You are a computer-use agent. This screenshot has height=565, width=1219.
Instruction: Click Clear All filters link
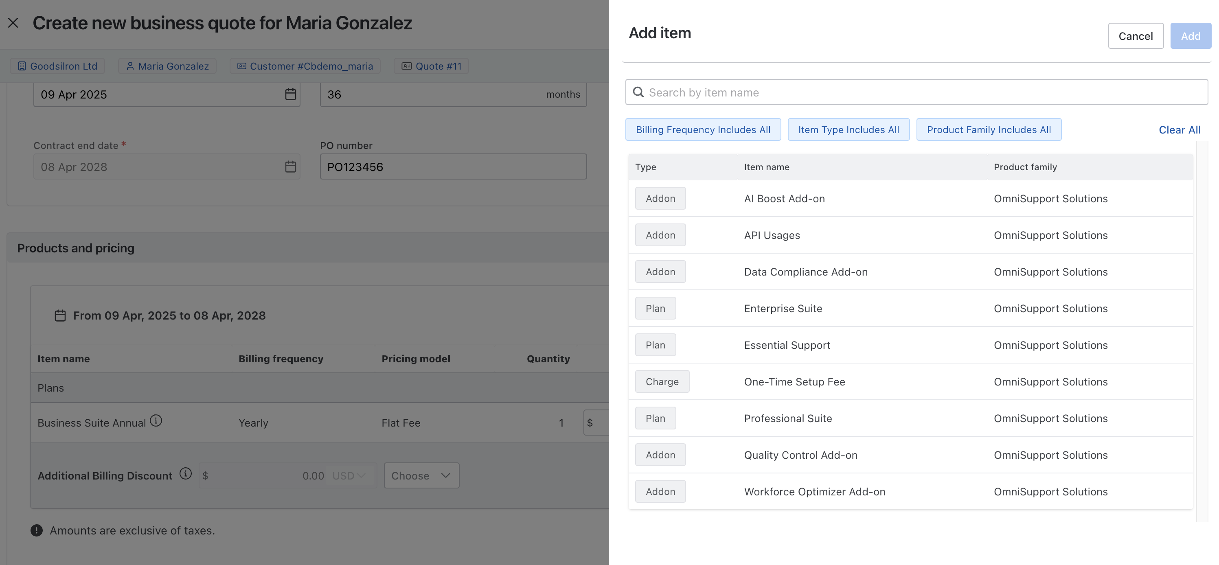(x=1179, y=130)
